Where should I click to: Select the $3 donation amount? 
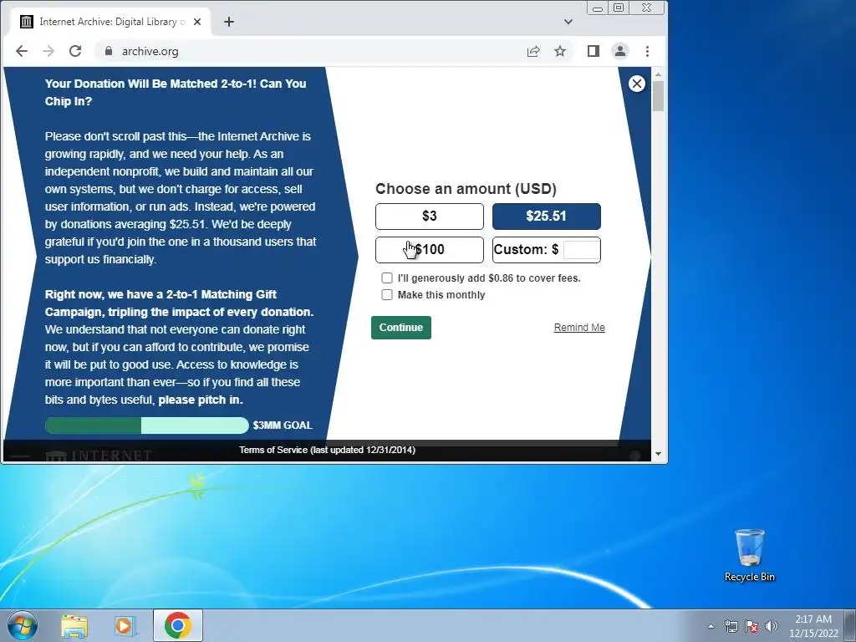pos(430,217)
